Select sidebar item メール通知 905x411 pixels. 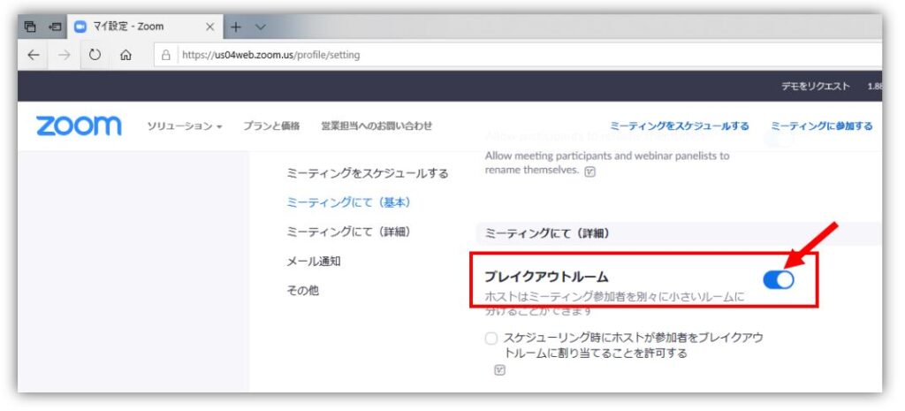pyautogui.click(x=314, y=262)
